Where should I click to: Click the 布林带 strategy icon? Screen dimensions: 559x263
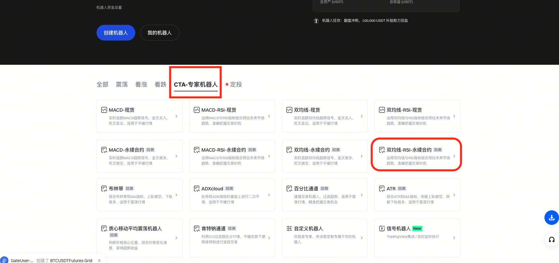click(104, 189)
